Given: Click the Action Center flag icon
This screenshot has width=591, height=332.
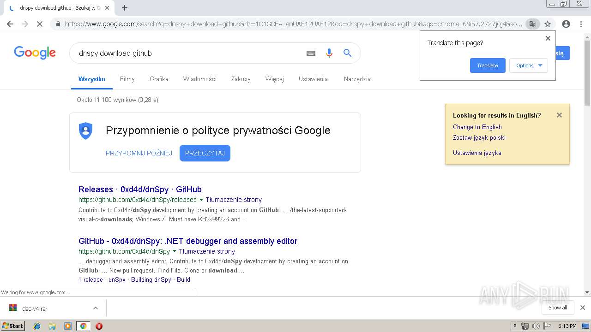Looking at the screenshot, I should (547, 326).
